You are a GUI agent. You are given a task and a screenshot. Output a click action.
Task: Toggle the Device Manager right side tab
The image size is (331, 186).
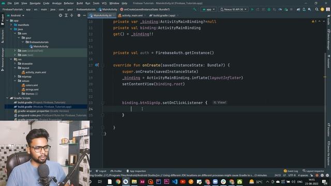[x=329, y=39]
